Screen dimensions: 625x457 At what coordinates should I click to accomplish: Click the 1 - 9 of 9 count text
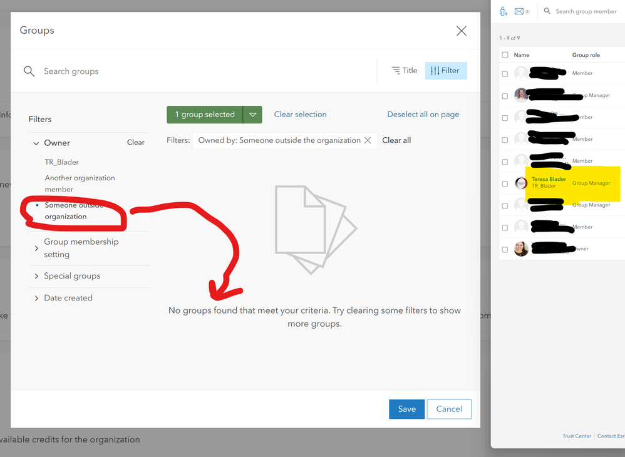pos(509,38)
